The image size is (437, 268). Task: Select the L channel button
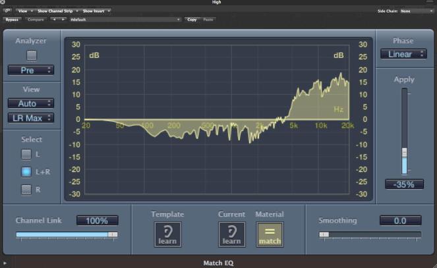tap(26, 154)
